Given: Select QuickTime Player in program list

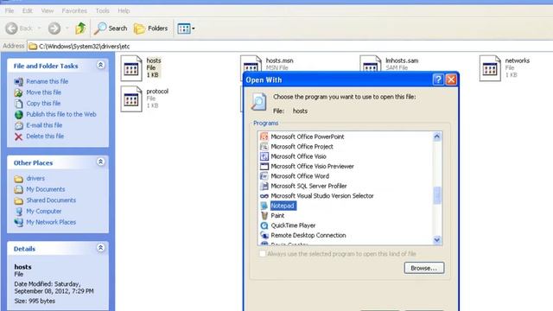Looking at the screenshot, I should [x=293, y=225].
